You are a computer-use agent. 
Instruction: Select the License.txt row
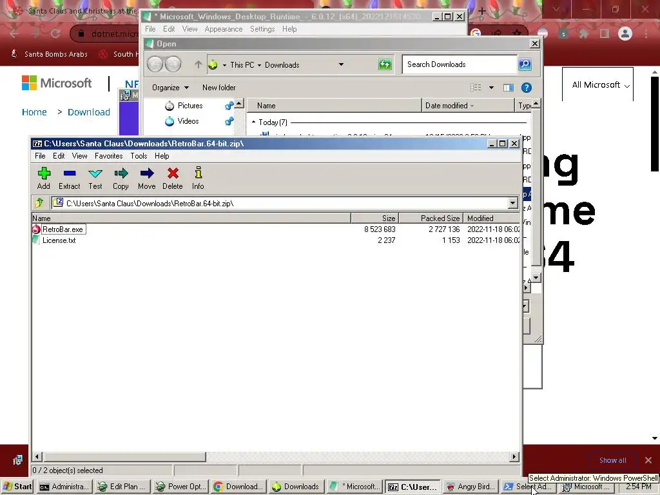tap(276, 240)
